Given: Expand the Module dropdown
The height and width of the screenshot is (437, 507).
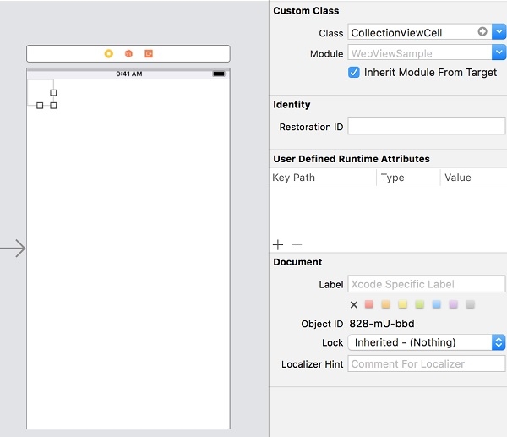Looking at the screenshot, I should tap(499, 53).
